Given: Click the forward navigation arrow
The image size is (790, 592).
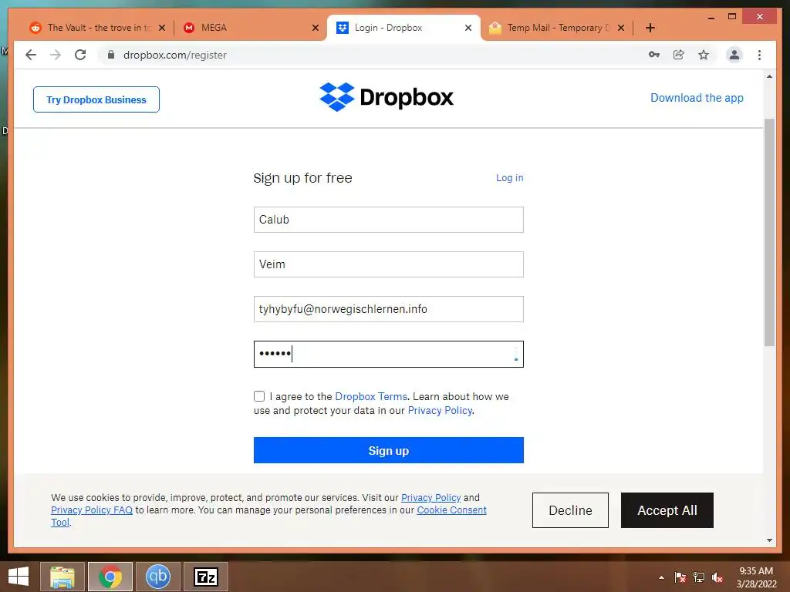Looking at the screenshot, I should pos(56,55).
